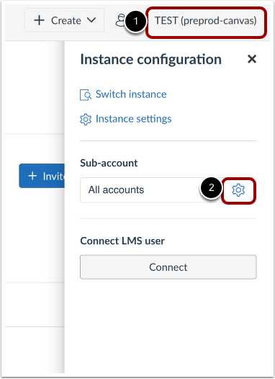Click the user profile icon

coord(120,20)
